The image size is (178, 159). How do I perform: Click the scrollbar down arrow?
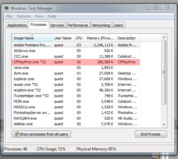coord(164,125)
